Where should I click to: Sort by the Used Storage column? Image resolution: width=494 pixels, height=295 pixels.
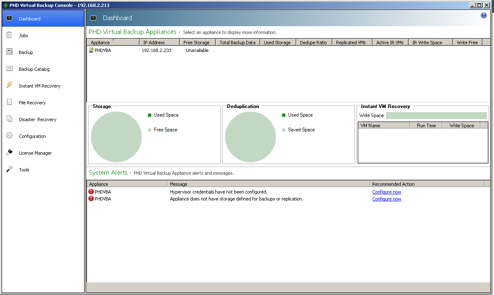pos(278,42)
